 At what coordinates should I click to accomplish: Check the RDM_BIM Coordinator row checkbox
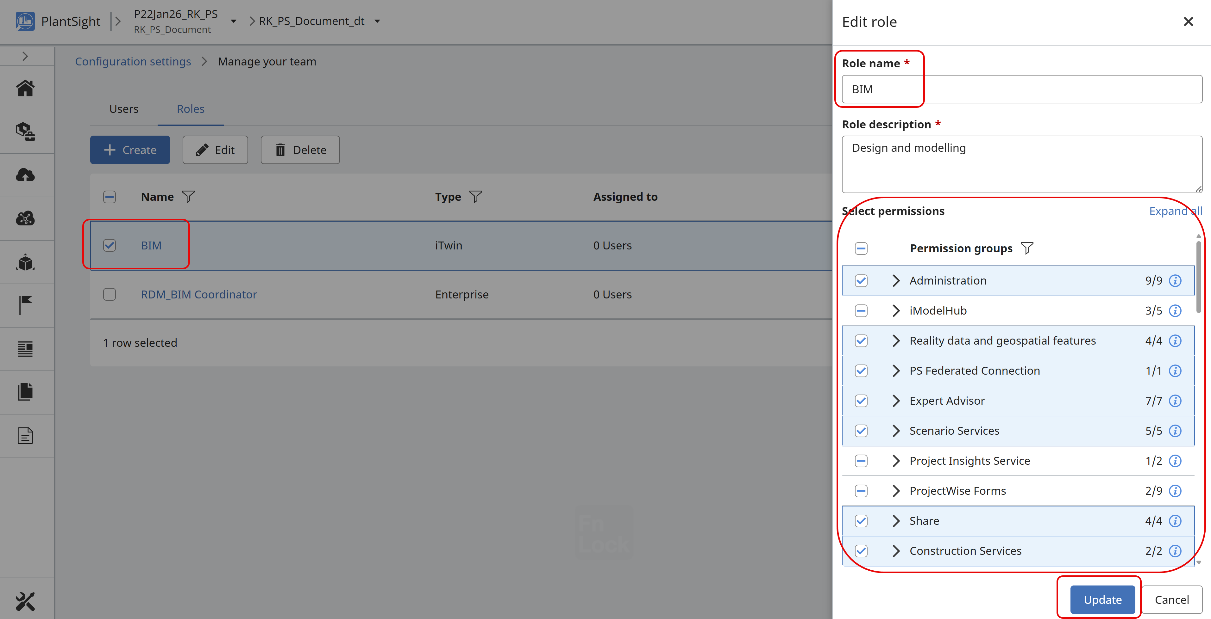(x=110, y=294)
